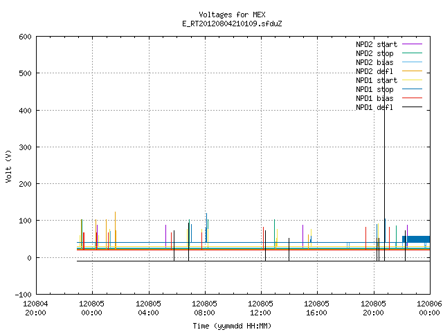Screen dimensions: 443x332
Task: Click the NPD1 stop blue legend line
Action: (x=412, y=89)
